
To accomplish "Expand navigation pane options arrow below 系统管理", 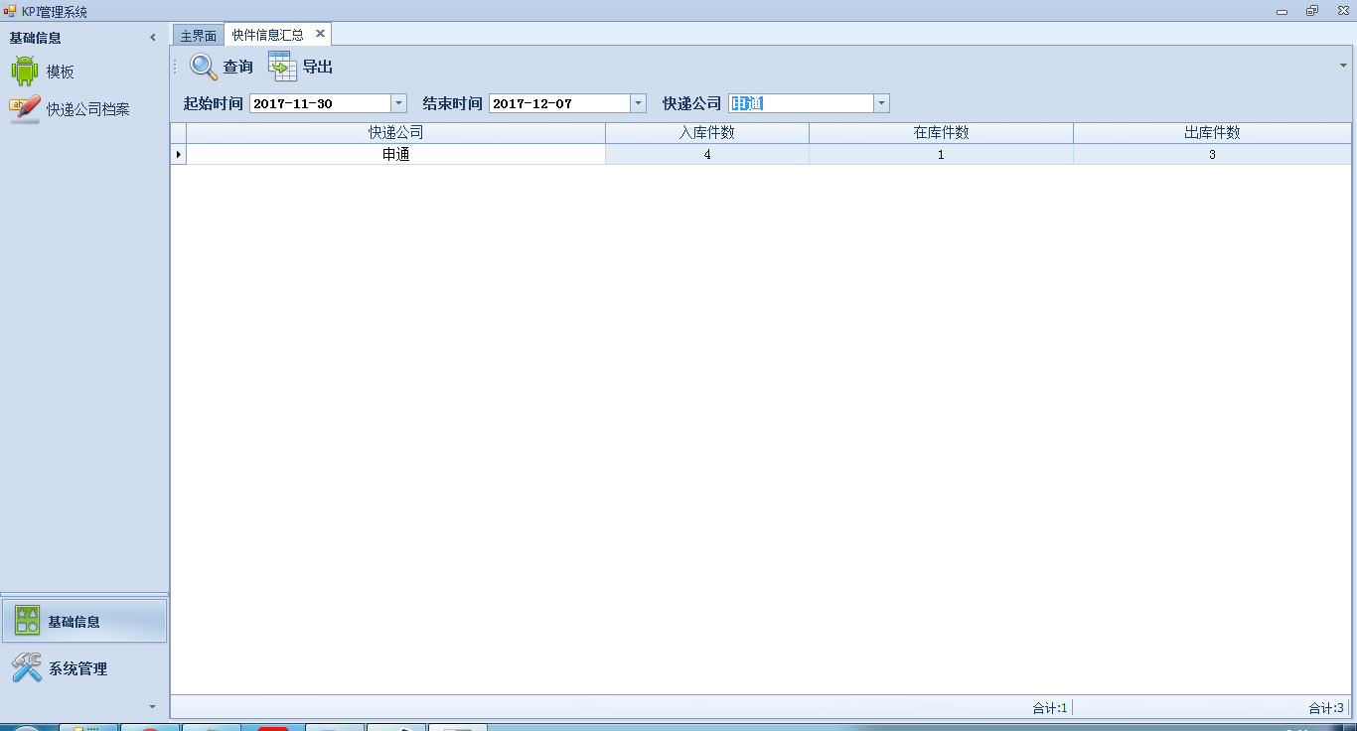I will [152, 706].
